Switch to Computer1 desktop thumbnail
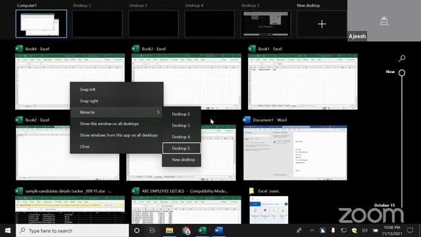Image resolution: width=421 pixels, height=237 pixels. click(x=41, y=24)
